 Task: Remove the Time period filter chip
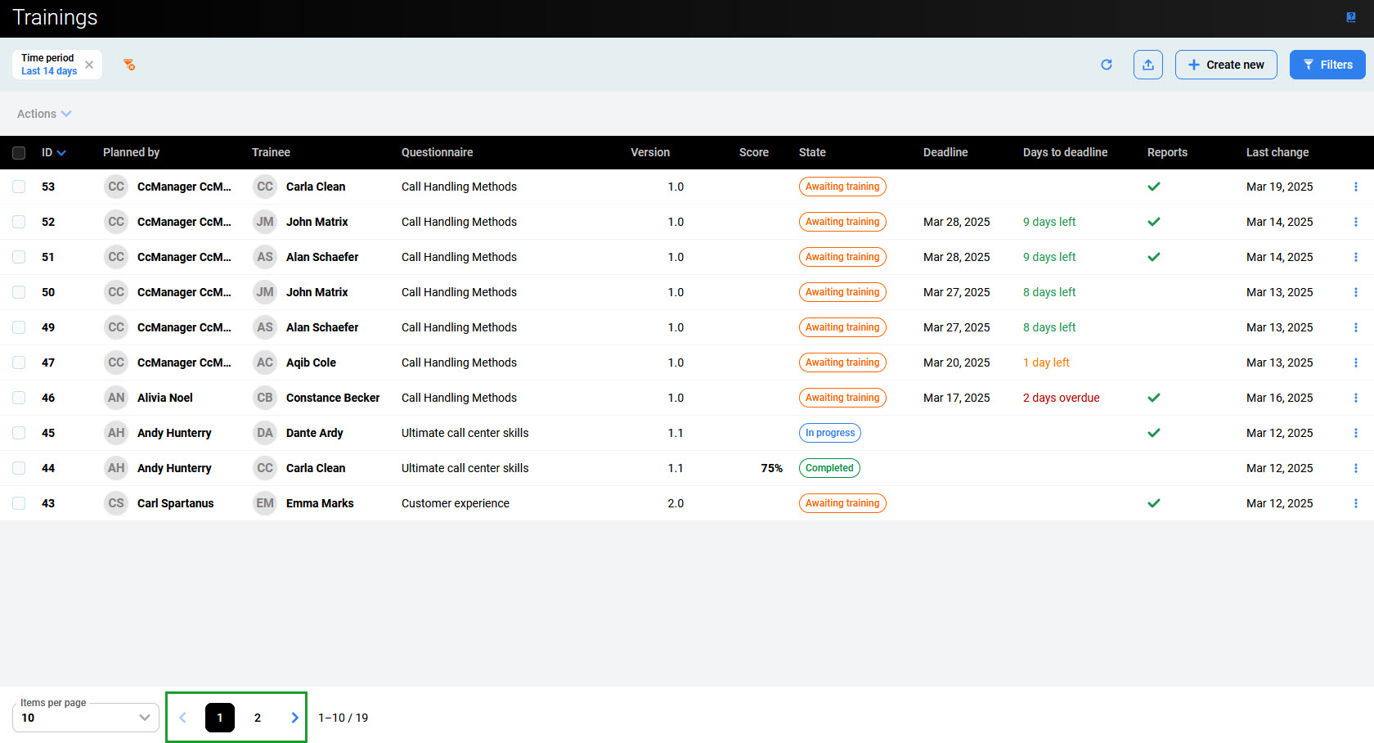89,65
